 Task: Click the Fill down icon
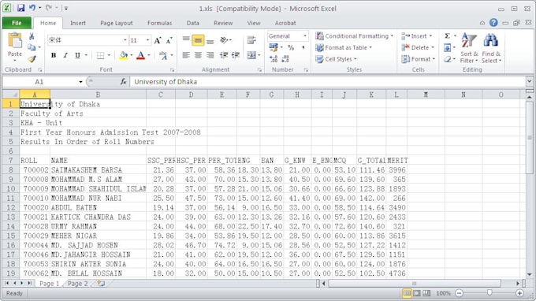tap(447, 48)
